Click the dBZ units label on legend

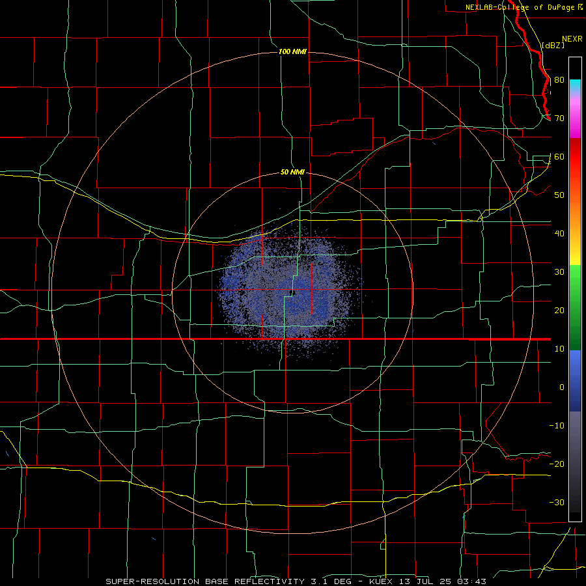click(x=553, y=45)
